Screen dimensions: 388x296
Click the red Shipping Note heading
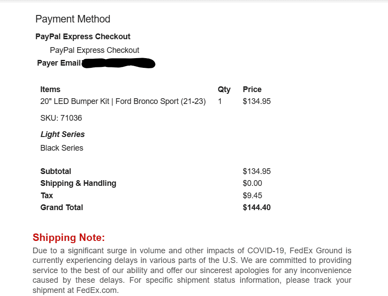pyautogui.click(x=69, y=238)
